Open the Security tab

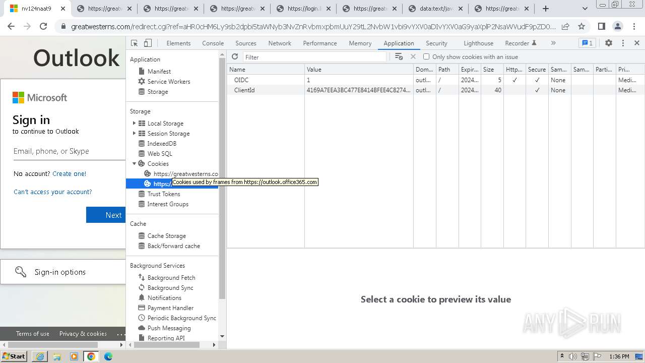[436, 43]
